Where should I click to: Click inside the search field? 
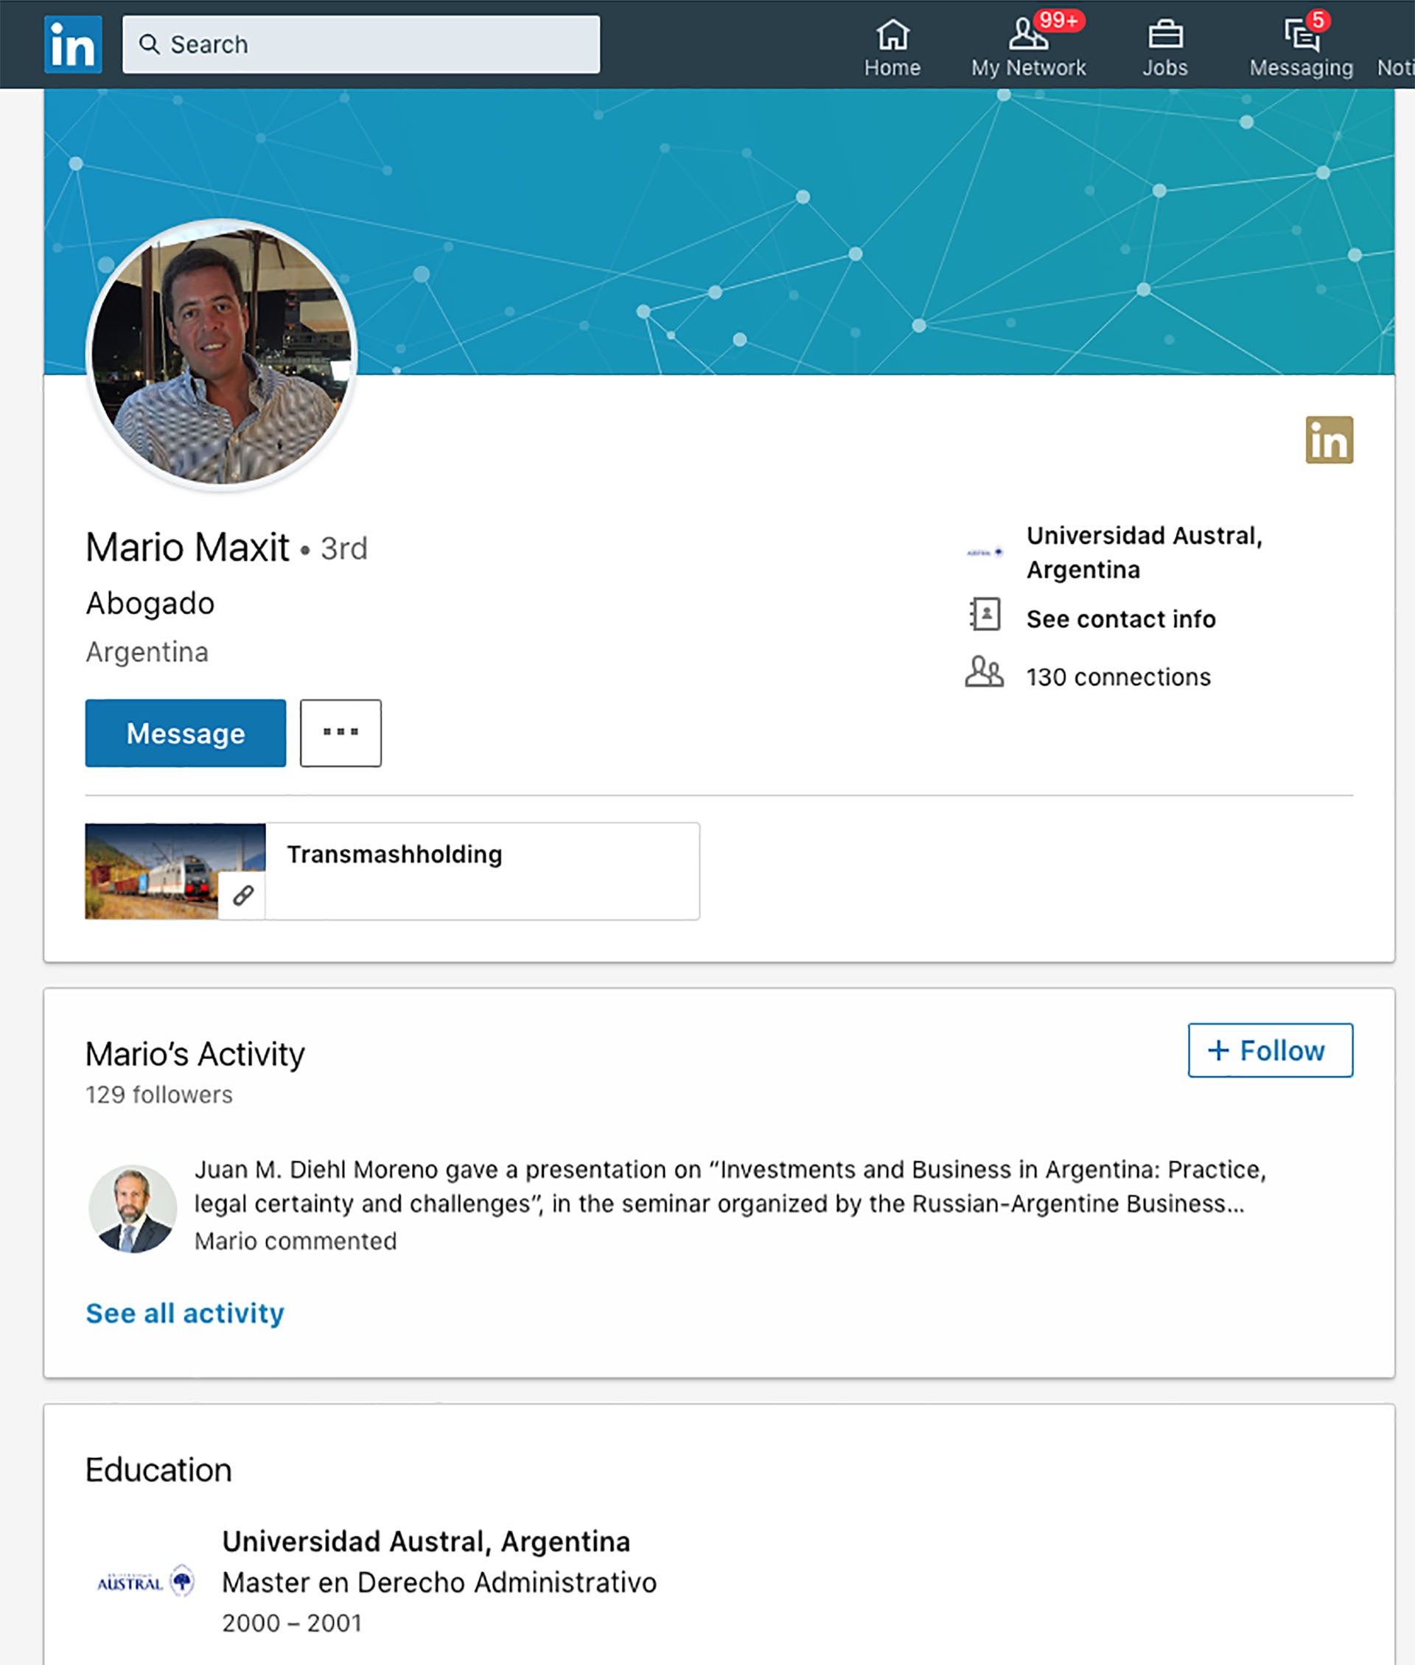tap(361, 44)
